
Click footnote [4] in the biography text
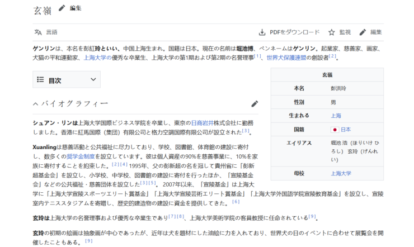pyautogui.click(x=124, y=164)
